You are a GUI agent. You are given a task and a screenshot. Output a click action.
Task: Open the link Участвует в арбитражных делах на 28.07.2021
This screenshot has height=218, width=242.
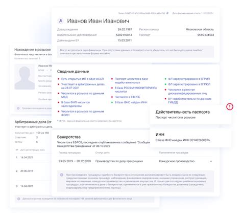(x=83, y=86)
